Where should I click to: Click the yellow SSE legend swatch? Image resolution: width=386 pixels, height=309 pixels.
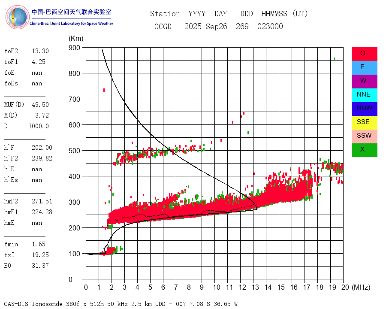pos(364,122)
